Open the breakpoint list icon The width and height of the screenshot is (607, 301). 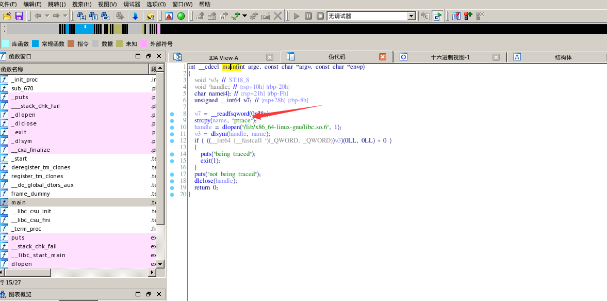point(456,16)
